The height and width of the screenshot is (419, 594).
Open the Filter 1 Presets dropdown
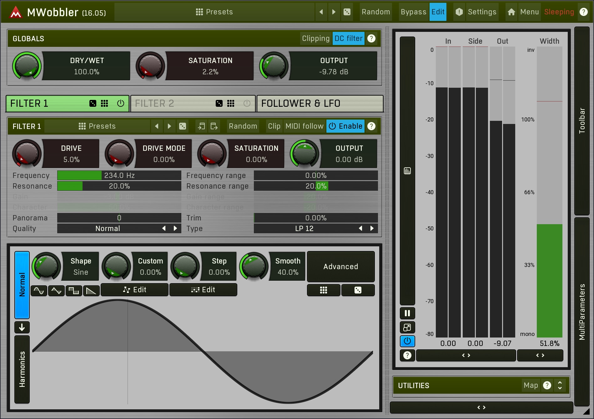pos(97,126)
